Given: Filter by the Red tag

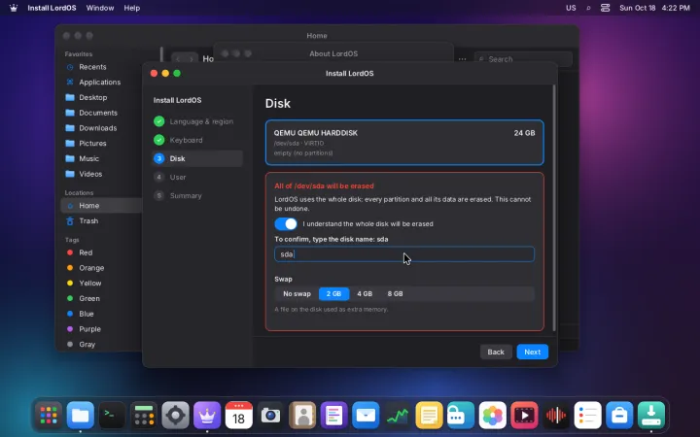Looking at the screenshot, I should pyautogui.click(x=101, y=252).
